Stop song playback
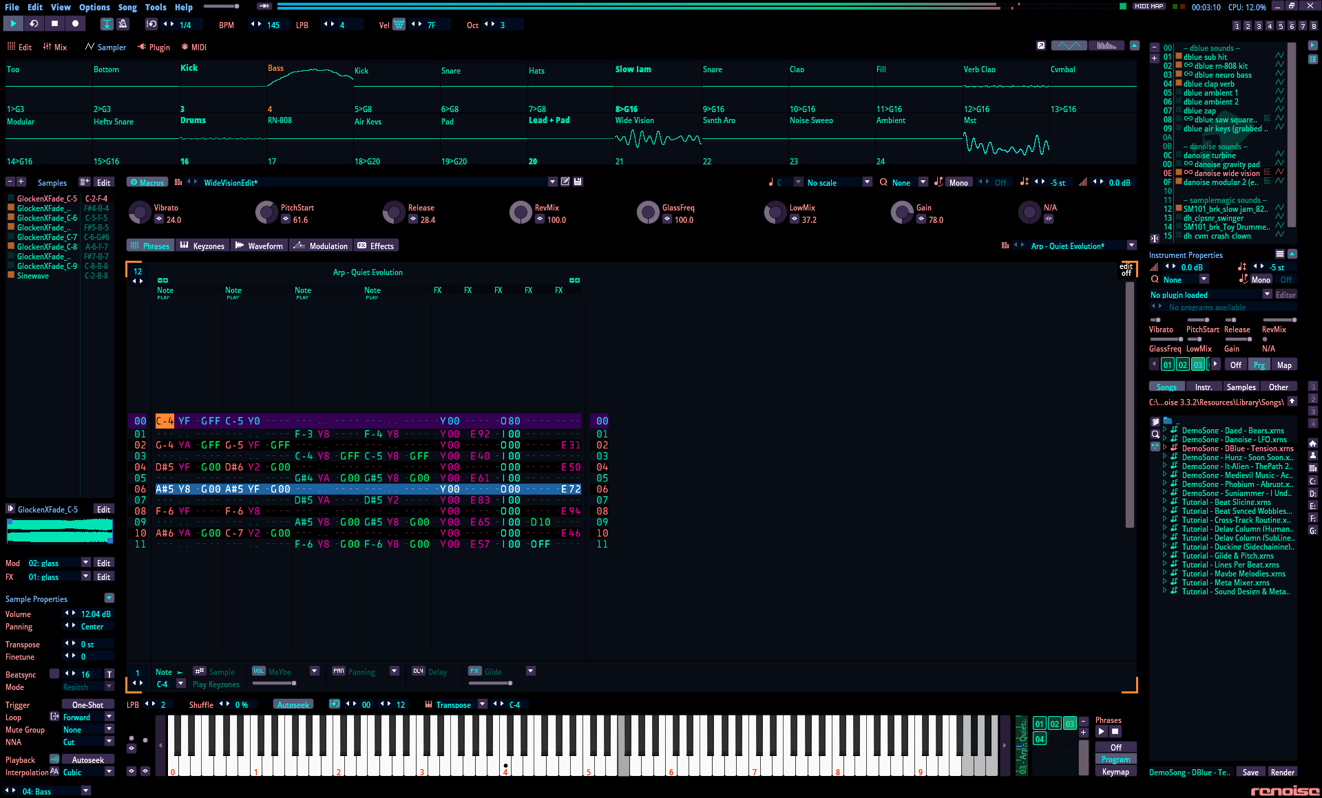 [x=54, y=23]
